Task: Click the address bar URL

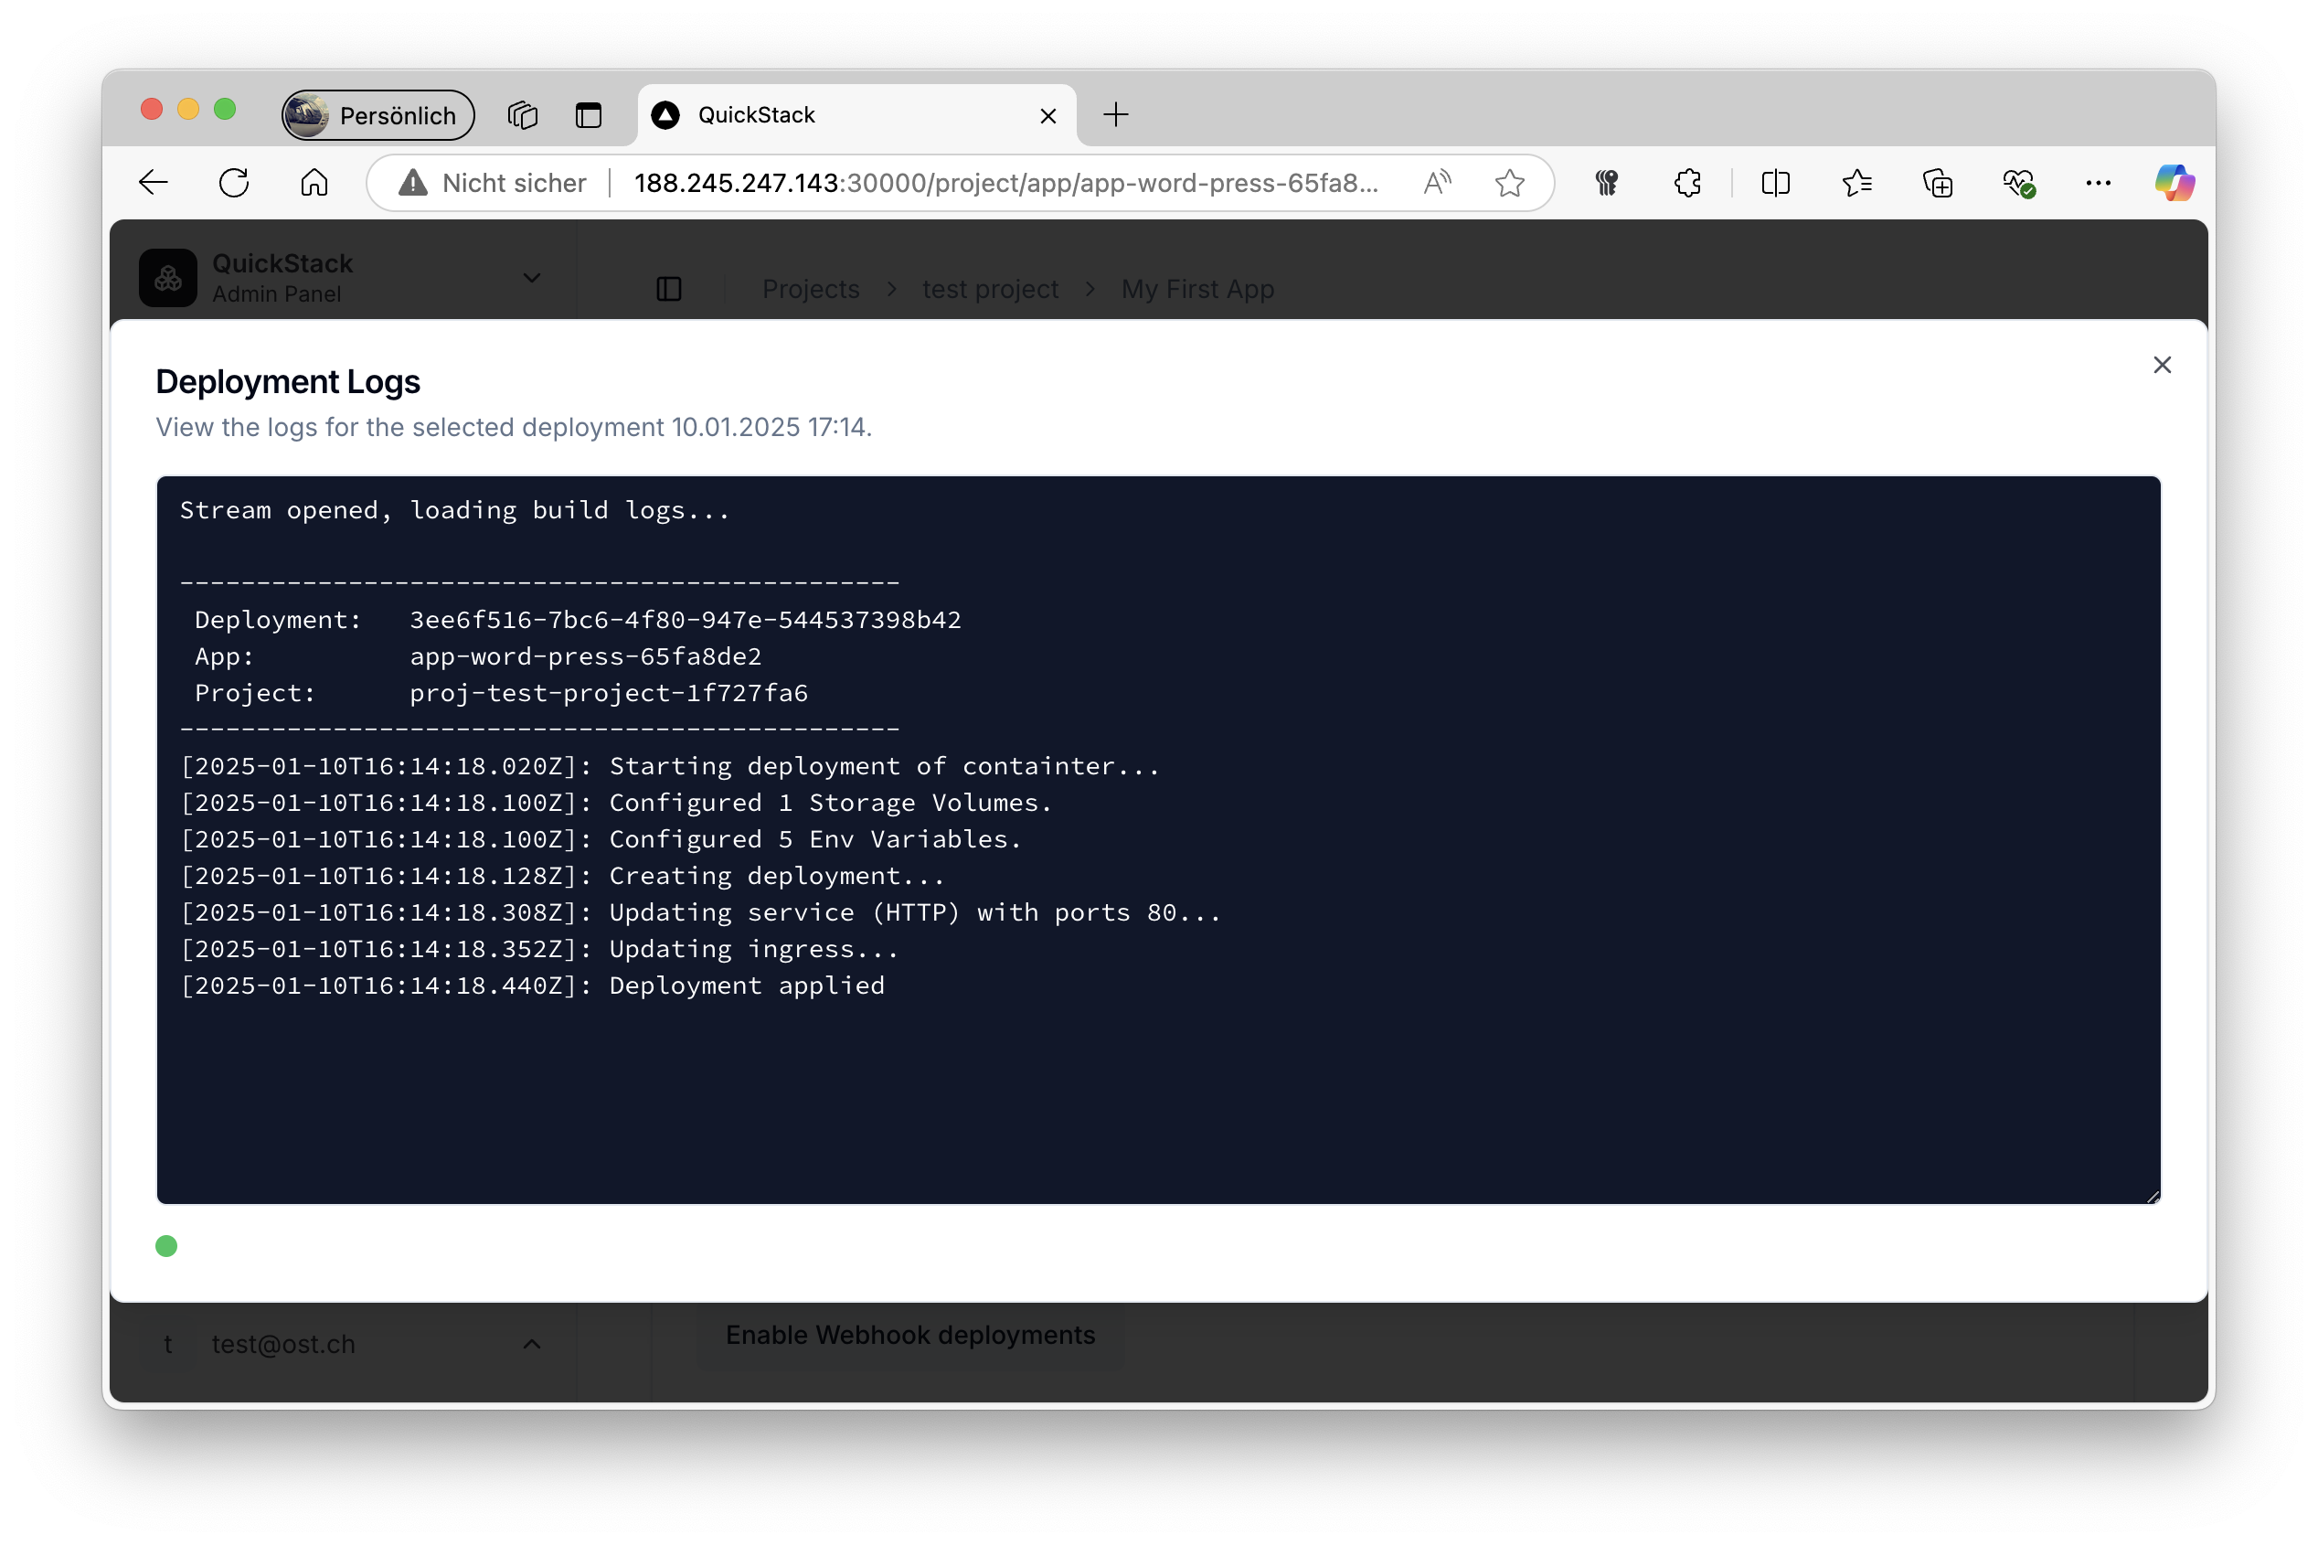Action: point(1005,182)
